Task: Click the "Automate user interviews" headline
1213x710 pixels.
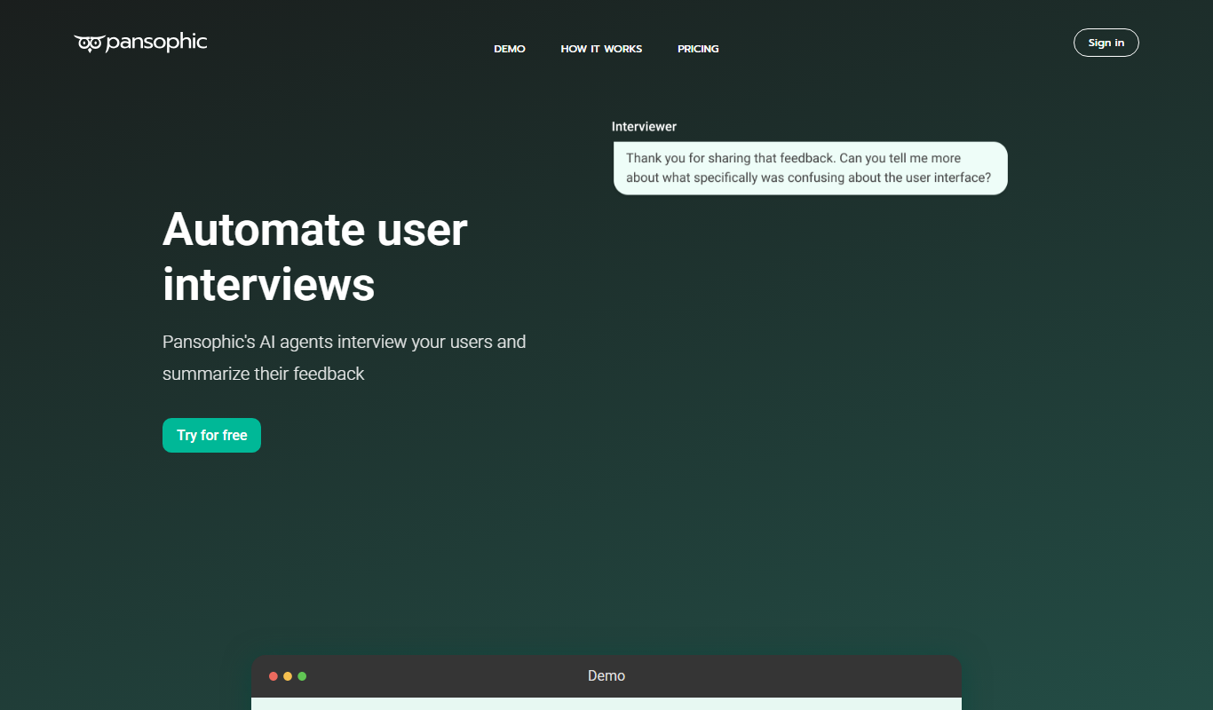Action: [315, 256]
